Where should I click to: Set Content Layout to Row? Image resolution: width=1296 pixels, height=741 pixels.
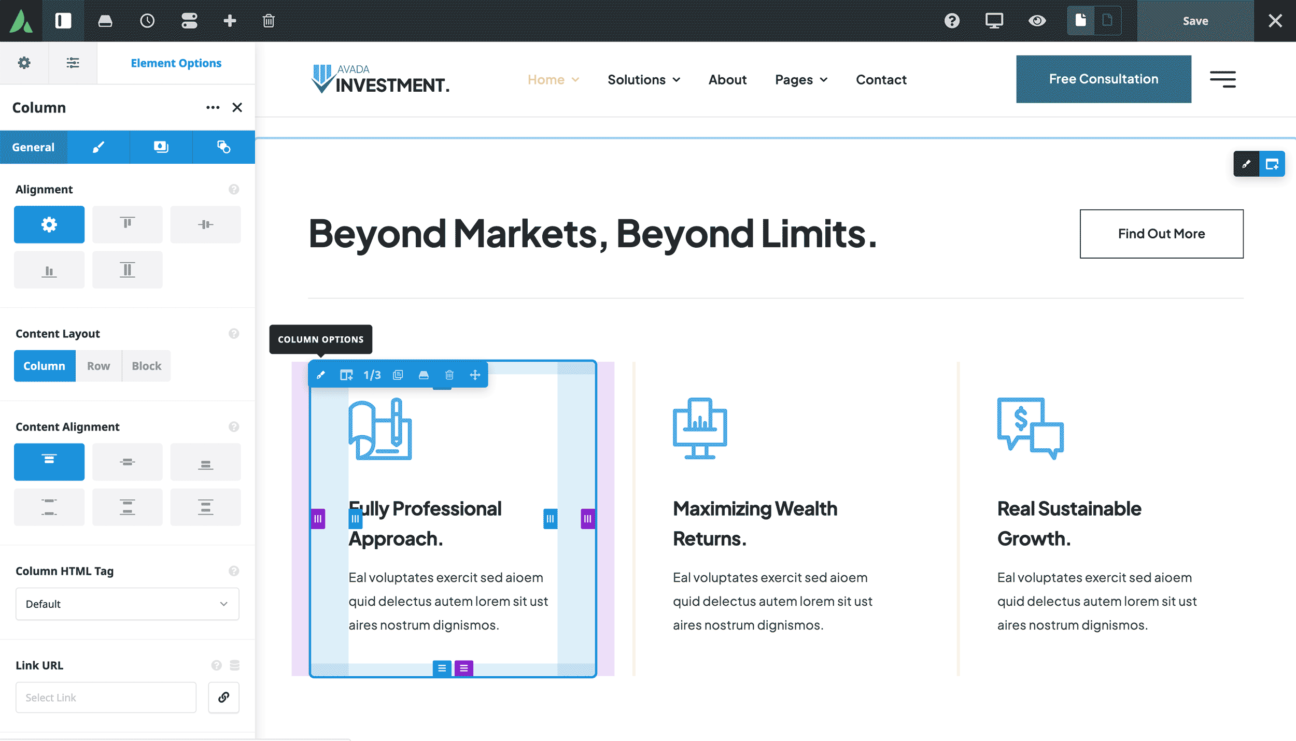point(98,366)
